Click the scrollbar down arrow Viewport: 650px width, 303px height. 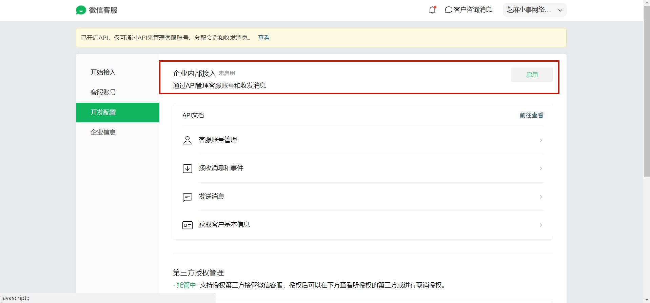[647, 300]
